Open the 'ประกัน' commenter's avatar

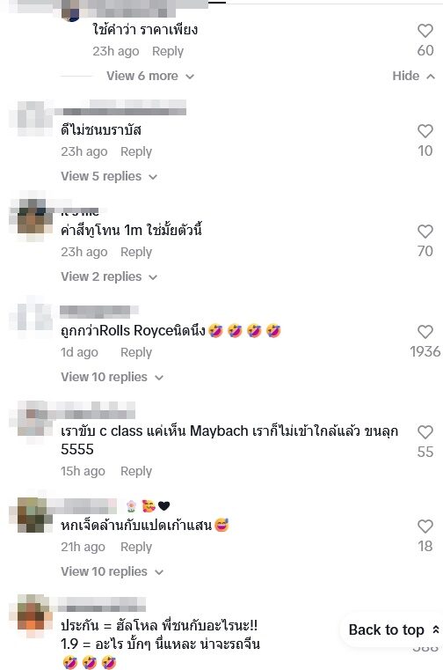32,612
